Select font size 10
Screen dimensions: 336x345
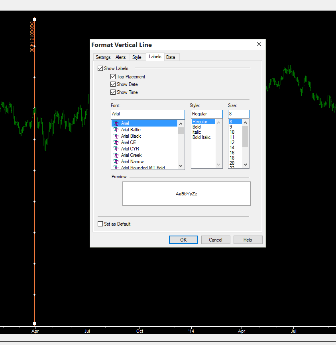click(235, 132)
